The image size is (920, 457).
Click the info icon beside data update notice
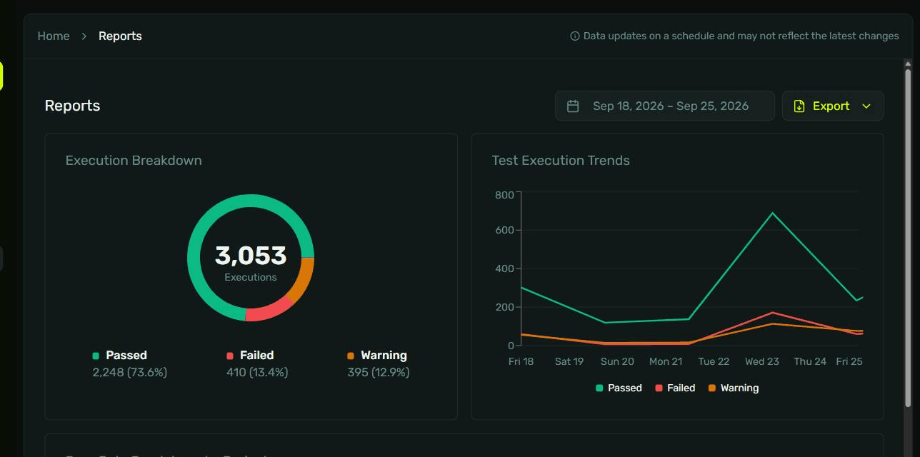[575, 36]
